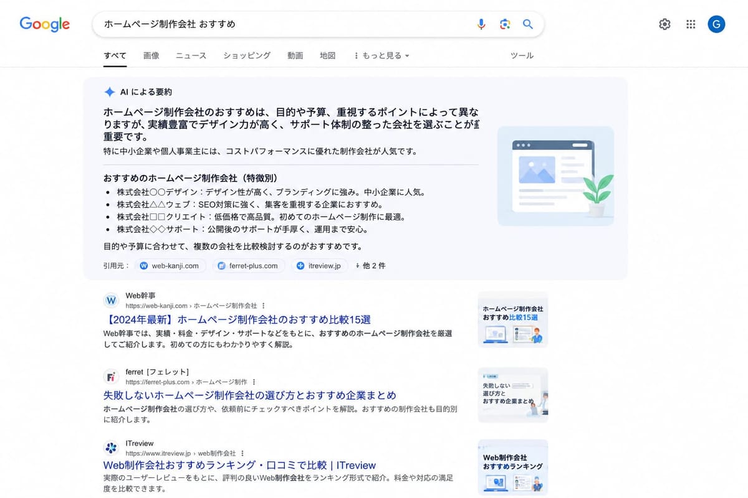Image resolution: width=748 pixels, height=498 pixels.
Task: Open the Web制作会社おすすめランキング thumbnail
Action: tap(513, 467)
